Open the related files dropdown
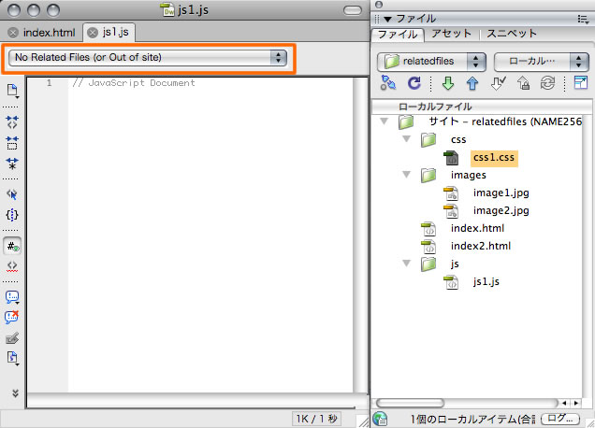The height and width of the screenshot is (428, 595). click(148, 58)
